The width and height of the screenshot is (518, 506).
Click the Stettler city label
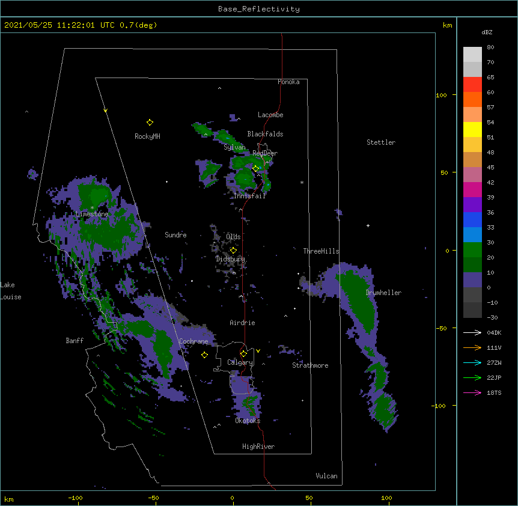(381, 142)
